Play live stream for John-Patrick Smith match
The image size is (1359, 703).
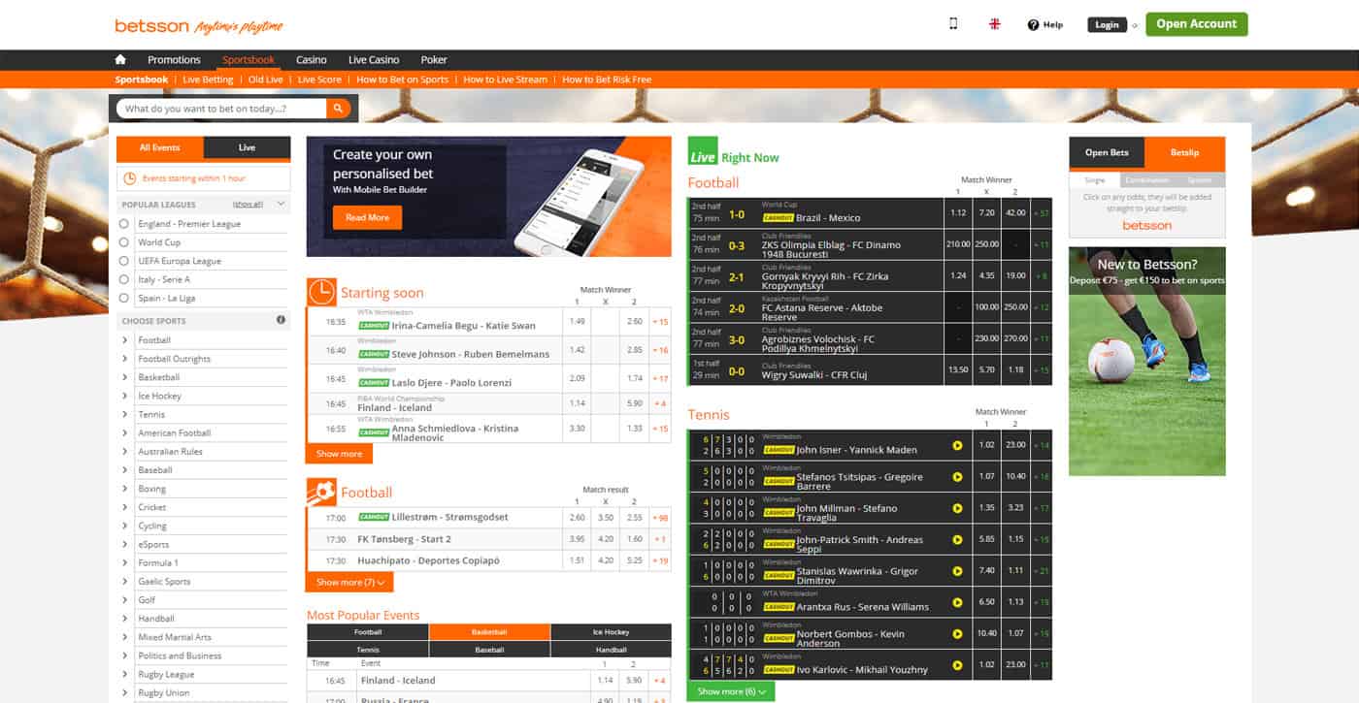(x=957, y=540)
